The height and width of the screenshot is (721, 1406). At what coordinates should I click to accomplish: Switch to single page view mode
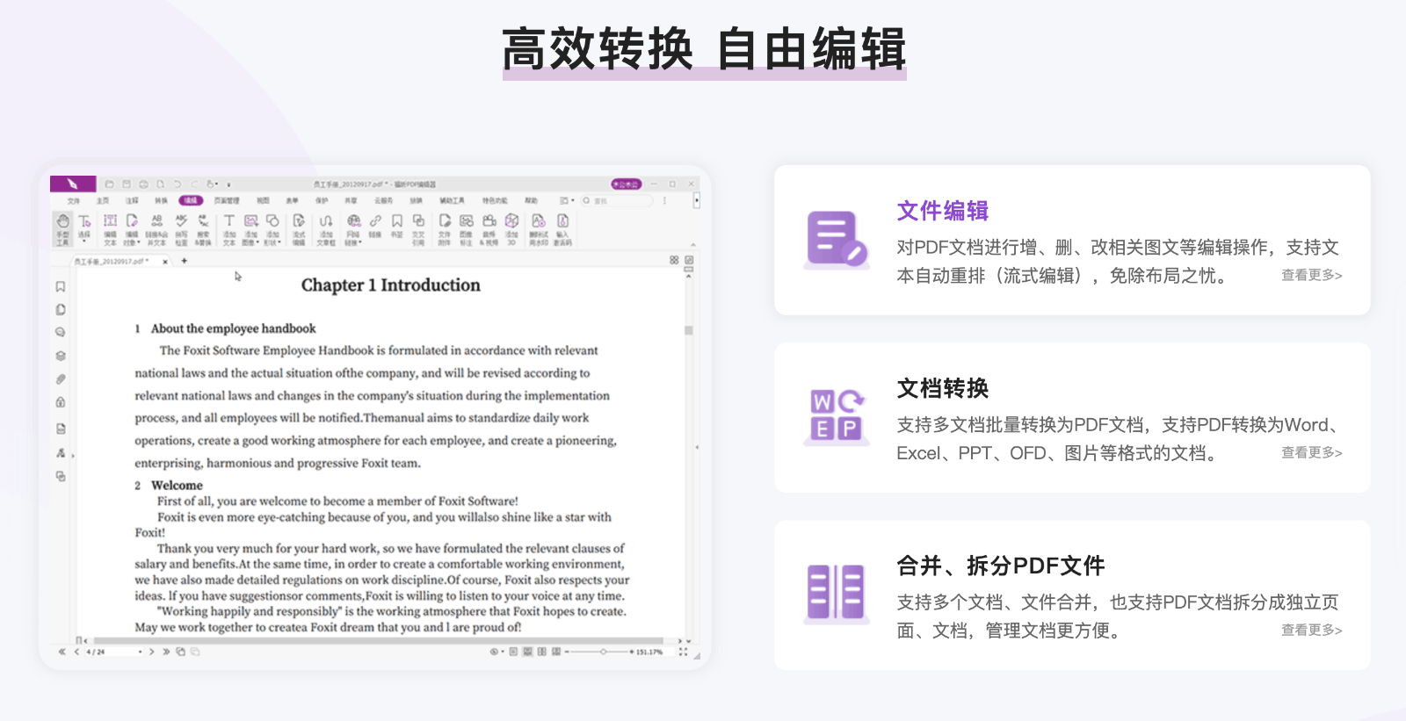coord(513,652)
